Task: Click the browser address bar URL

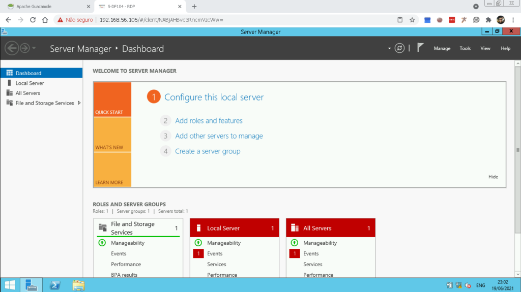Action: [x=161, y=20]
